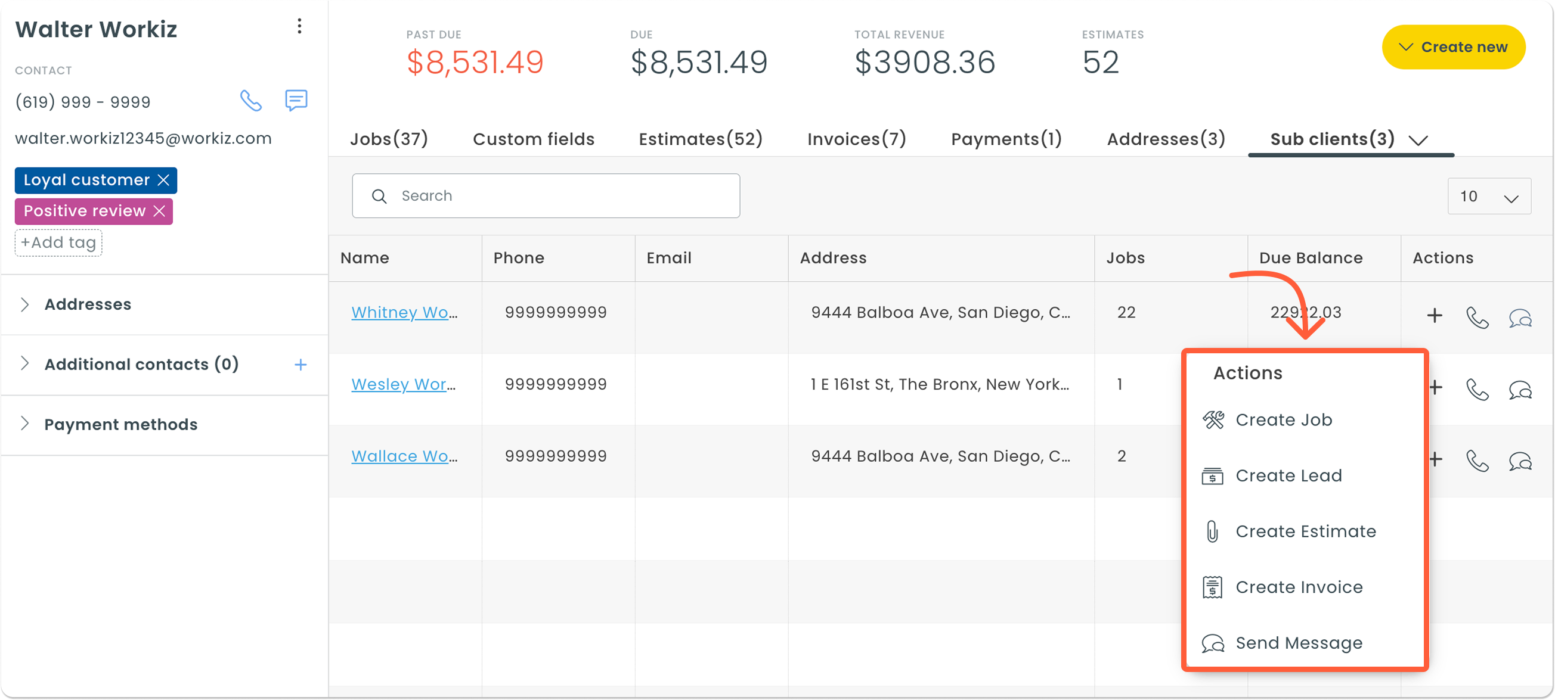Expand the Sub clients(3) tab chevron
The height and width of the screenshot is (700, 1555).
1418,141
